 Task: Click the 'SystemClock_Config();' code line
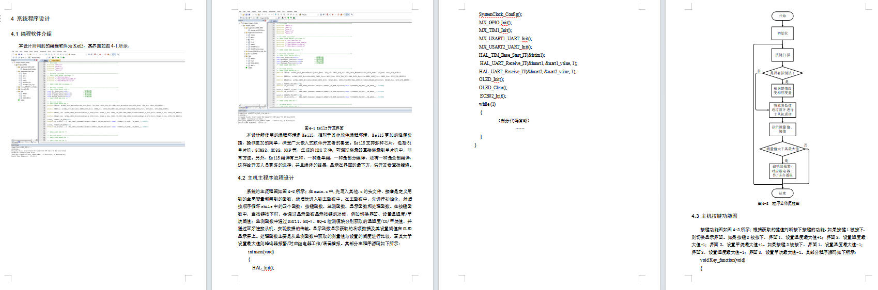[500, 14]
